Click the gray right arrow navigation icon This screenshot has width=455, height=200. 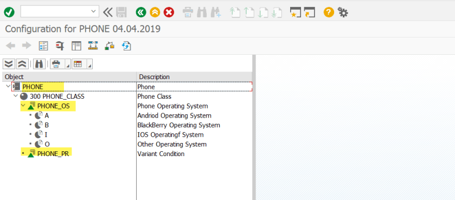click(27, 46)
